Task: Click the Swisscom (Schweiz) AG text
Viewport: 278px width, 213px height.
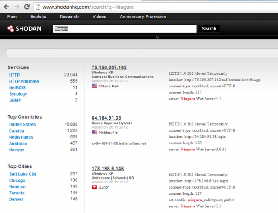Action: (x=113, y=178)
